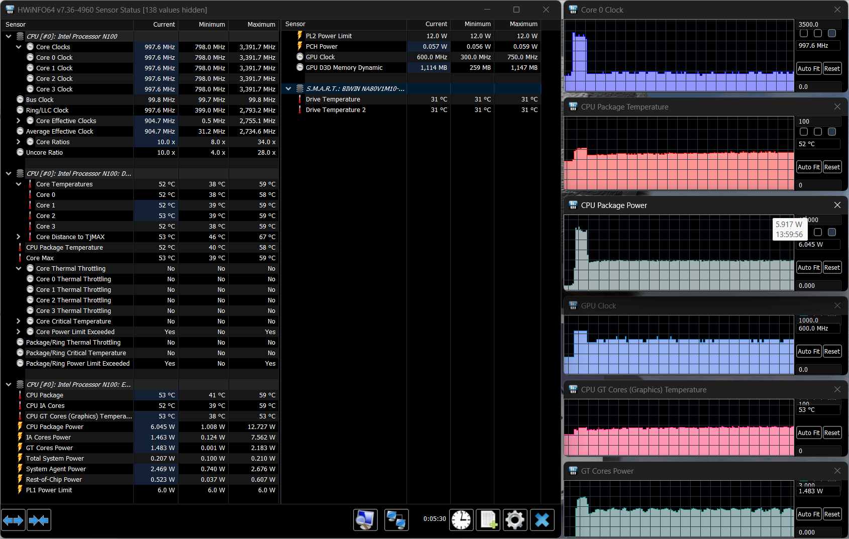Select the PCH Power sensor row
Image resolution: width=849 pixels, height=539 pixels.
[411, 46]
